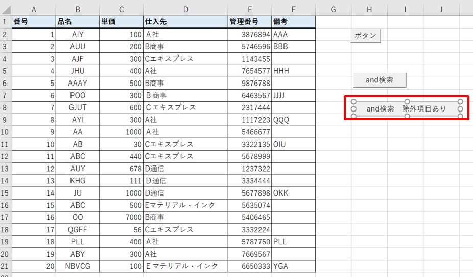
Task: Select column F header
Action: (x=294, y=10)
